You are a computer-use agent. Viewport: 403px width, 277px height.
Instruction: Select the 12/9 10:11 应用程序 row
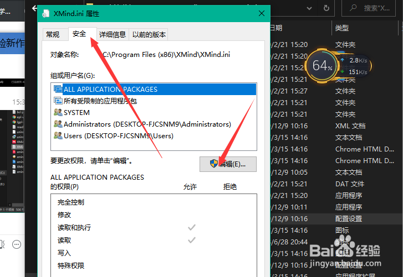click(x=336, y=207)
